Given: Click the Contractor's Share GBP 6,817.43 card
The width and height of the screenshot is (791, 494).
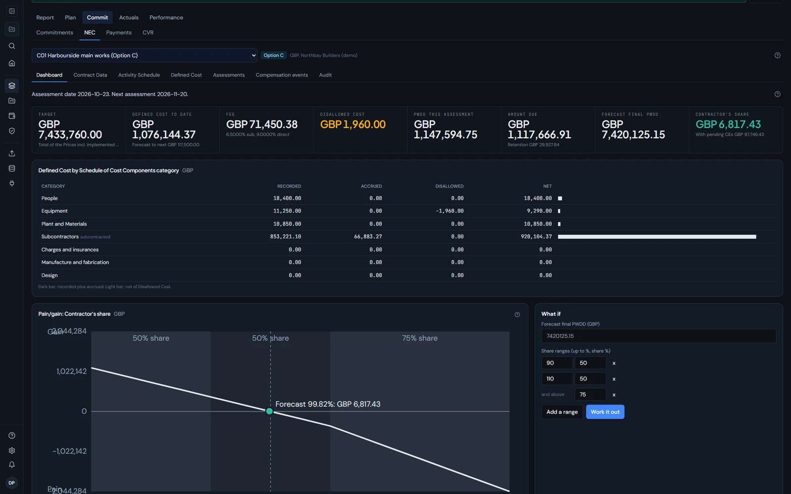Looking at the screenshot, I should coord(736,129).
